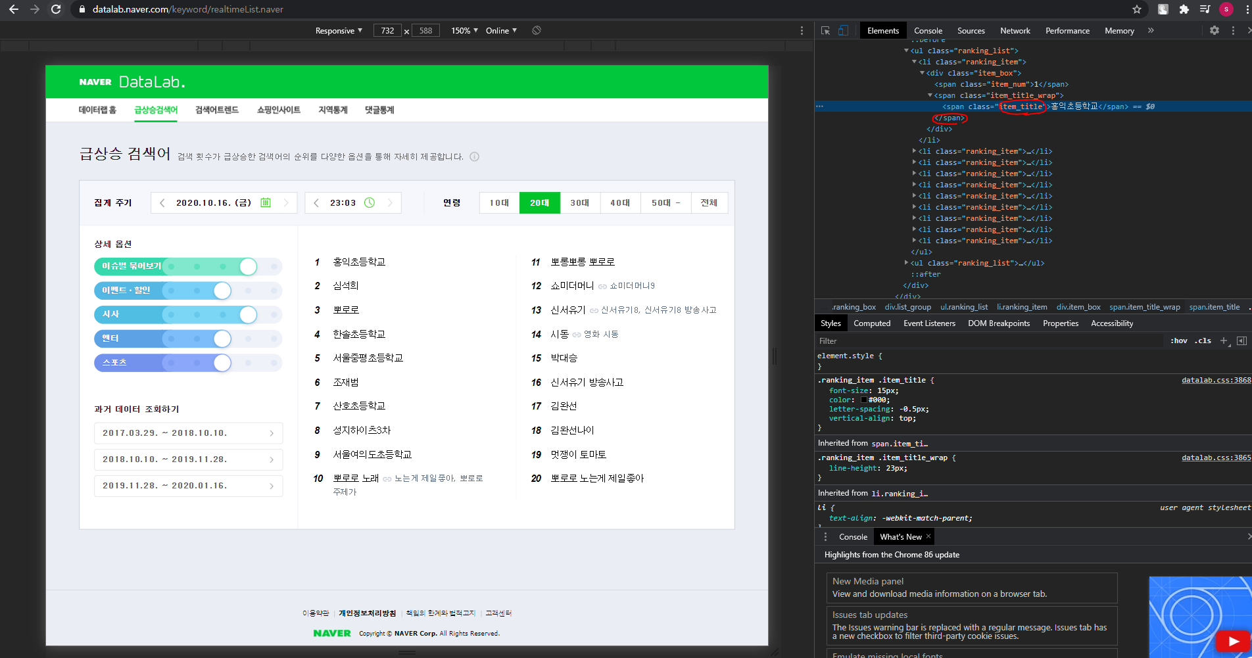Adjust 이슈별 묶어보기 slider
Viewport: 1252px width, 658px height.
click(x=248, y=266)
